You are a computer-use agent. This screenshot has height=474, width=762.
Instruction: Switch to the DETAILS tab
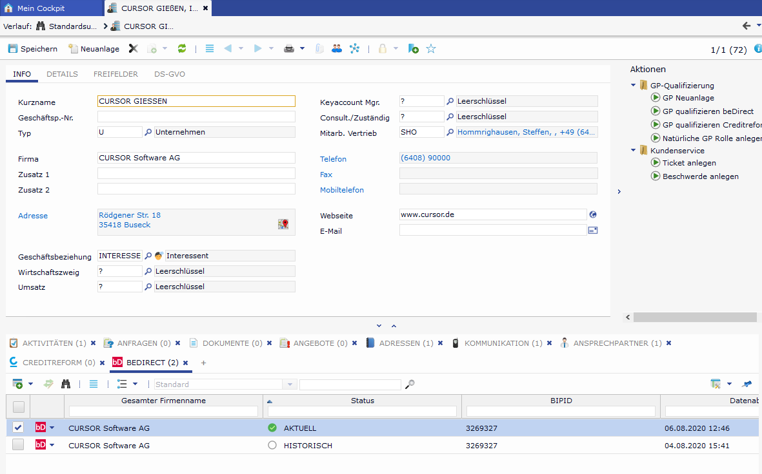pyautogui.click(x=62, y=74)
